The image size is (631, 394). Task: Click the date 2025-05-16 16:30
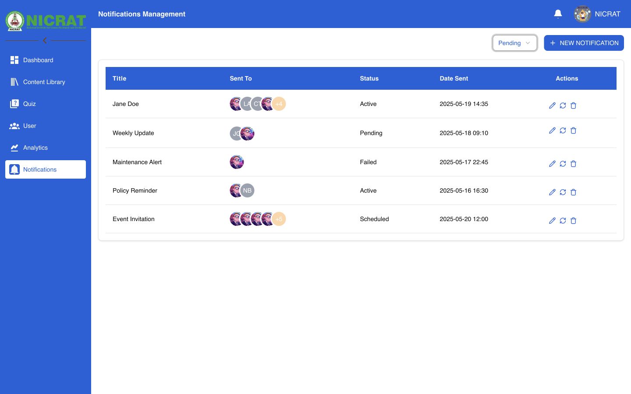tap(464, 190)
